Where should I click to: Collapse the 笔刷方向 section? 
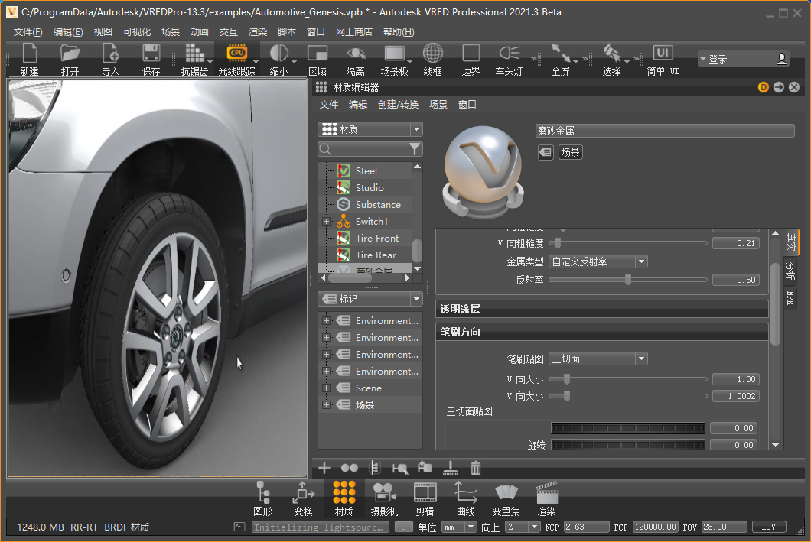(x=601, y=332)
